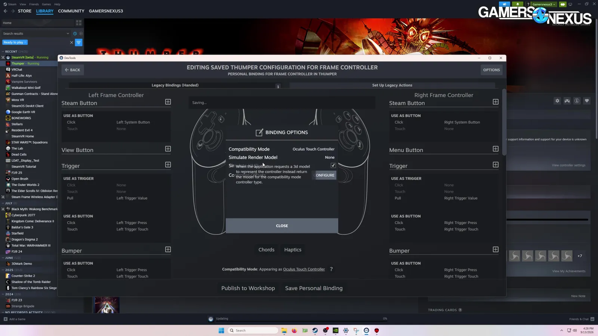Open the Haptics button
The height and width of the screenshot is (336, 598).
(x=293, y=250)
